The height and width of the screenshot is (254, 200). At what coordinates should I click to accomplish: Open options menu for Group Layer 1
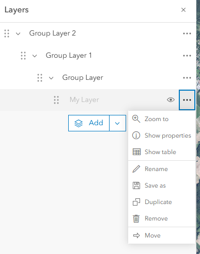(187, 56)
